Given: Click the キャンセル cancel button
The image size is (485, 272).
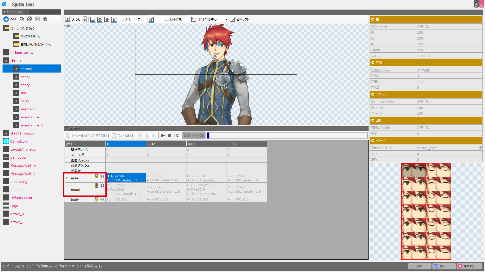Looking at the screenshot, I should click(x=470, y=266).
